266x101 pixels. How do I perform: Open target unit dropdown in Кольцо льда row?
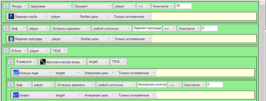click(68, 73)
